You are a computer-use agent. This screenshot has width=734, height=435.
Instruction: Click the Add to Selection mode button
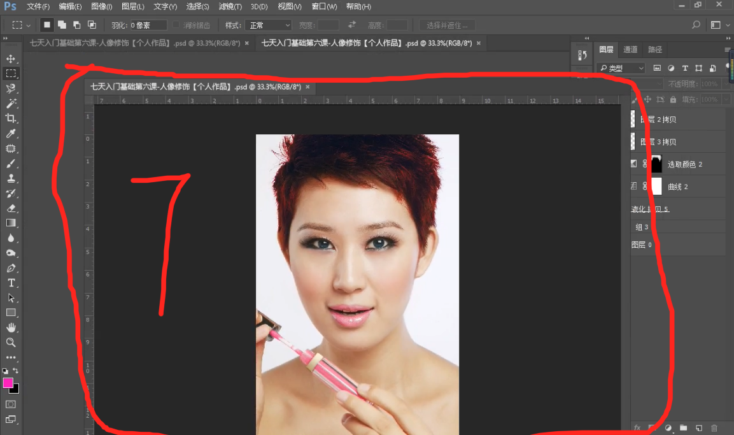coord(61,24)
